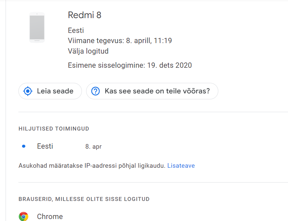Click the question mark icon in the võõras button

coord(96,91)
